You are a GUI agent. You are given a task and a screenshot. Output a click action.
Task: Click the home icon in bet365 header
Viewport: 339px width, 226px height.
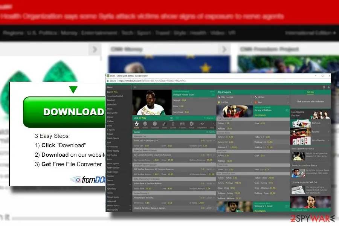tap(135, 87)
